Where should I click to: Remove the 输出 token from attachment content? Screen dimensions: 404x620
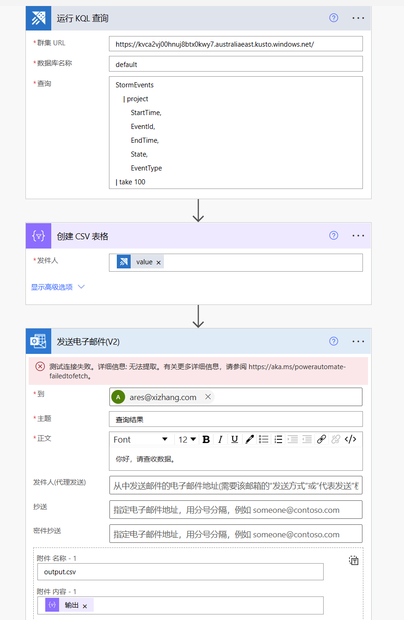click(85, 606)
